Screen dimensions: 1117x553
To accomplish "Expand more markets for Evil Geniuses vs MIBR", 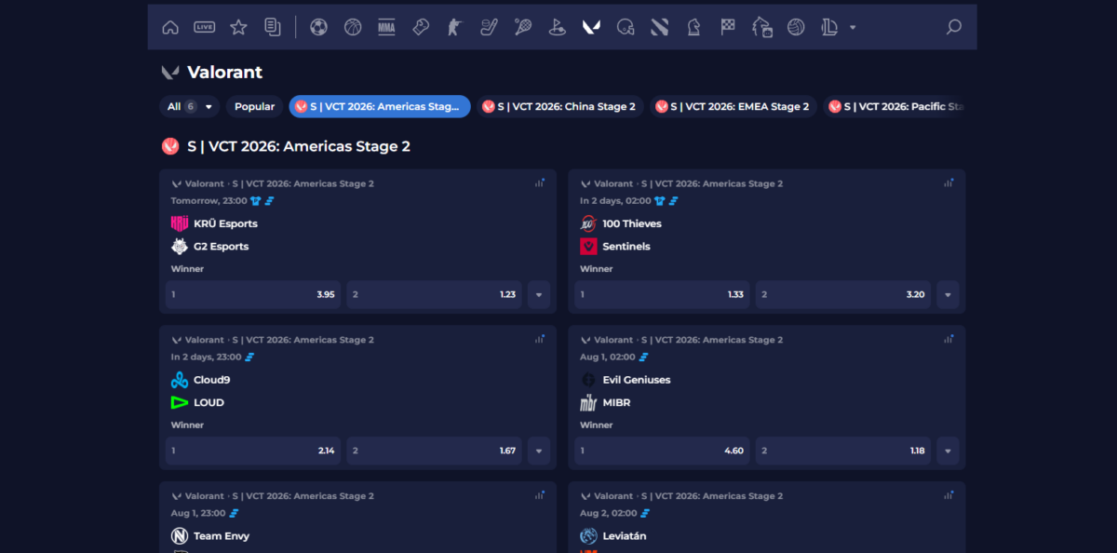I will click(948, 452).
